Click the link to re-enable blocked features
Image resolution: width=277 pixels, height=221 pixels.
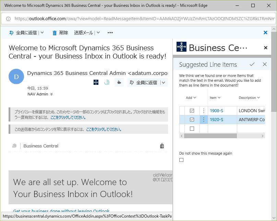click(x=68, y=117)
